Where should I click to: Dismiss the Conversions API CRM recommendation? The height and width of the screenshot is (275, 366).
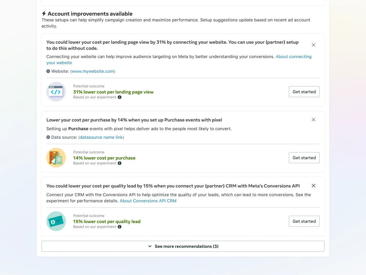tap(314, 186)
